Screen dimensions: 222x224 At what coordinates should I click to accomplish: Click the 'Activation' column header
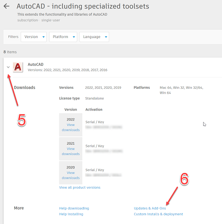pyautogui.click(x=94, y=109)
